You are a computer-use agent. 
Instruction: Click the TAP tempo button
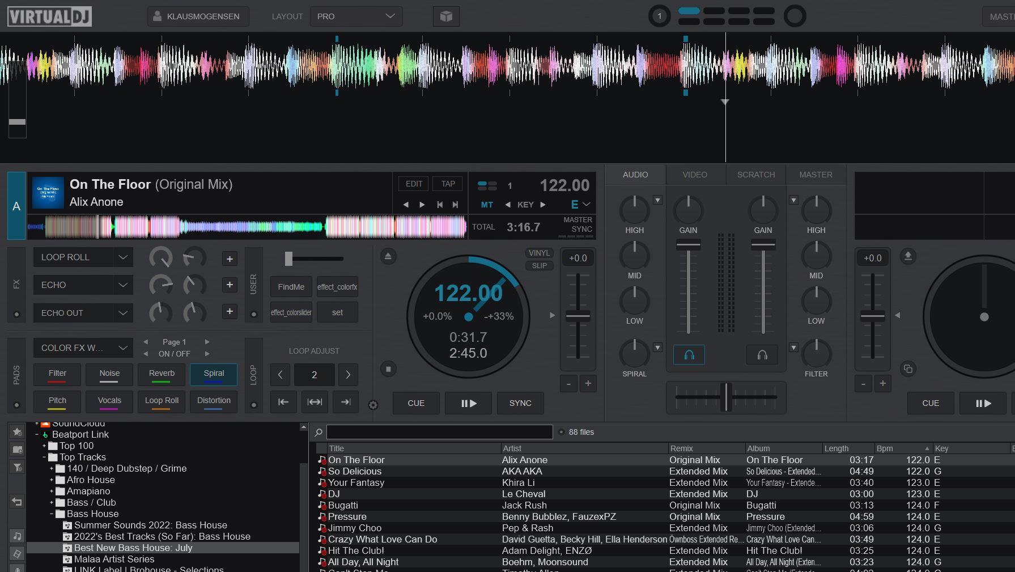coord(448,184)
